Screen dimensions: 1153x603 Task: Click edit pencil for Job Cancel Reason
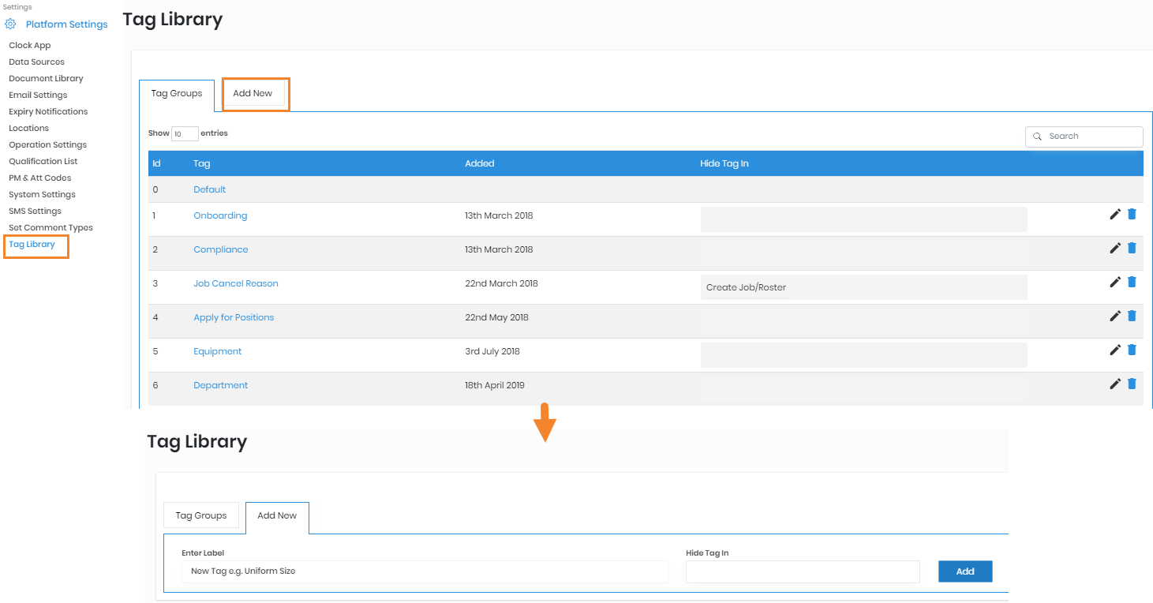[x=1114, y=282]
